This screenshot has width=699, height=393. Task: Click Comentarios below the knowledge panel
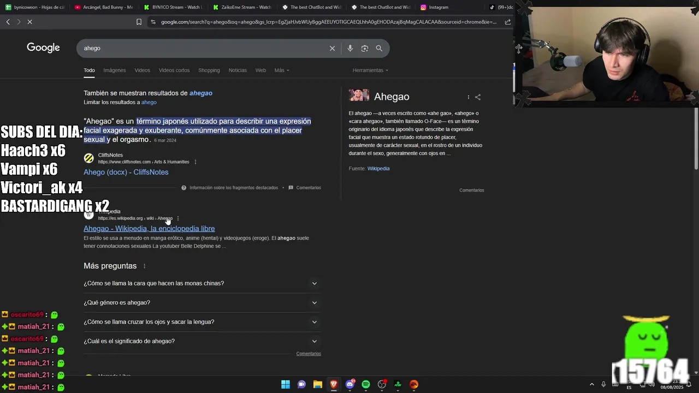(x=472, y=190)
